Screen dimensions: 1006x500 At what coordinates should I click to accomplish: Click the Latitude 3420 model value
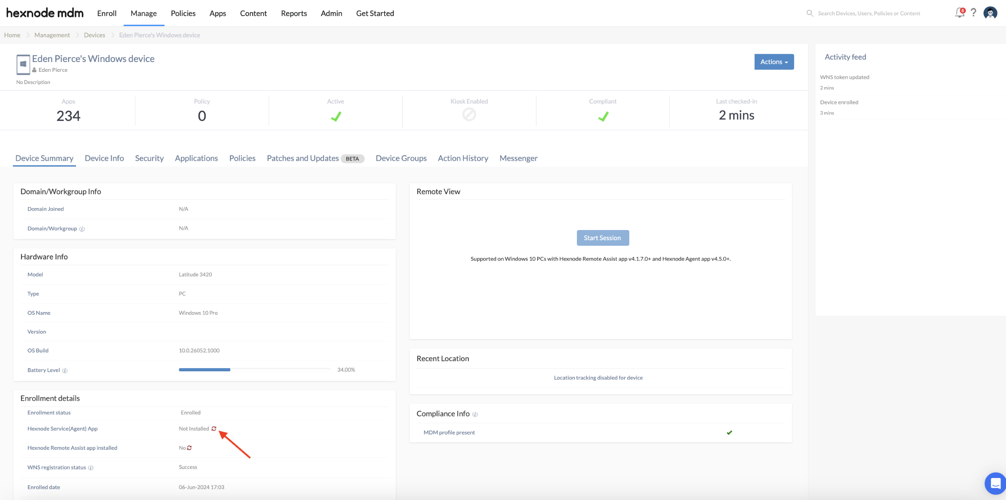point(195,274)
